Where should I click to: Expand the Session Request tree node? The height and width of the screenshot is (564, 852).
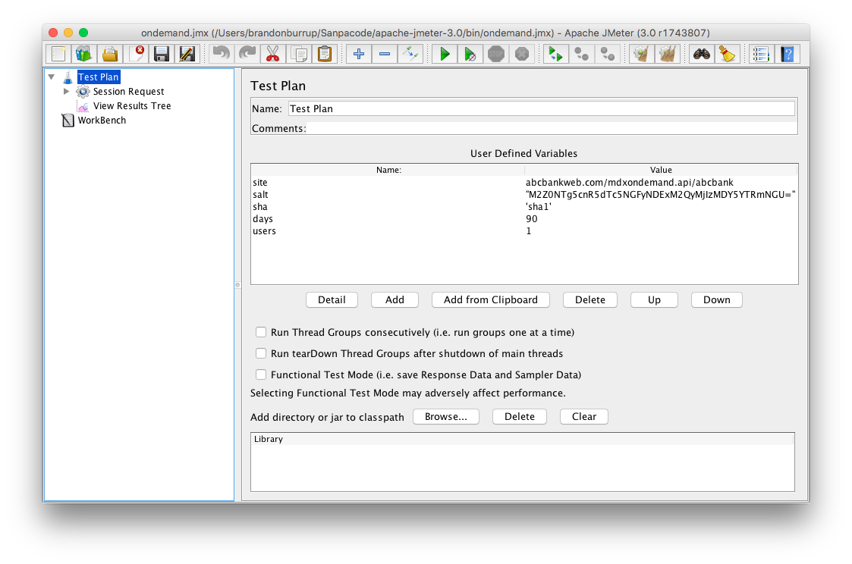(x=67, y=91)
